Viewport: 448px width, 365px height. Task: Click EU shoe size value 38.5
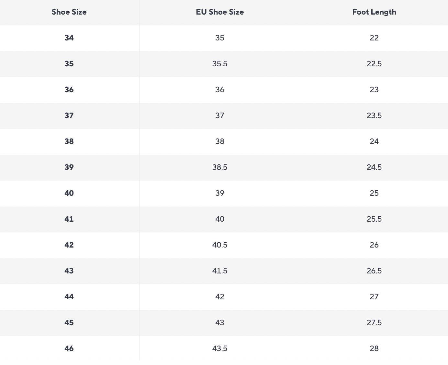pos(220,167)
